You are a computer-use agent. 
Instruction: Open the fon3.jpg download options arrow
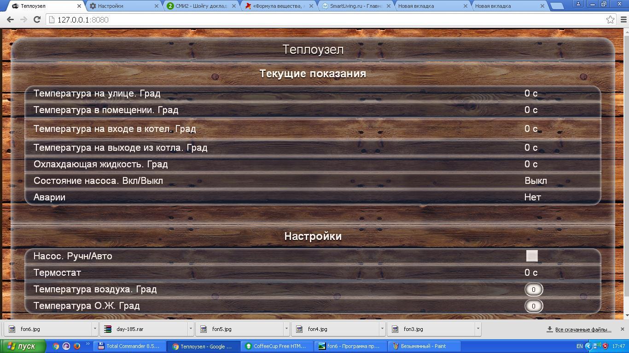(478, 329)
